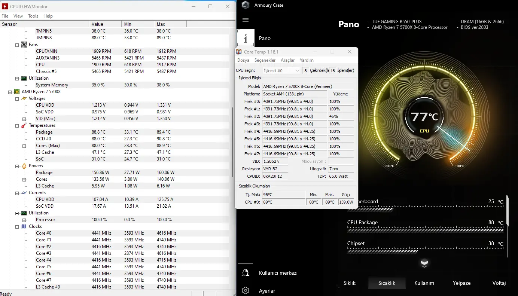This screenshot has width=518, height=296.
Task: Click the Value column header
Action: (x=105, y=24)
